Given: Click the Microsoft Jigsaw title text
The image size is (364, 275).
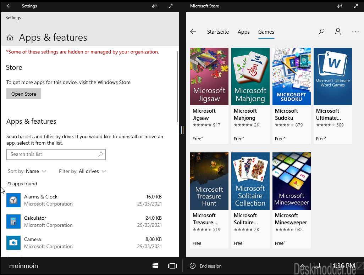Looking at the screenshot, I should pos(204,114).
